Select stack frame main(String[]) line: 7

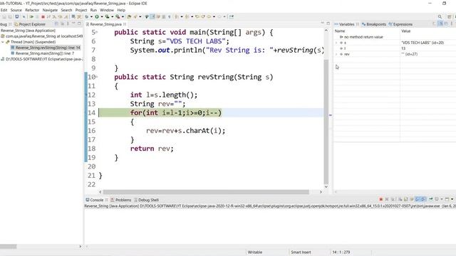43,53
